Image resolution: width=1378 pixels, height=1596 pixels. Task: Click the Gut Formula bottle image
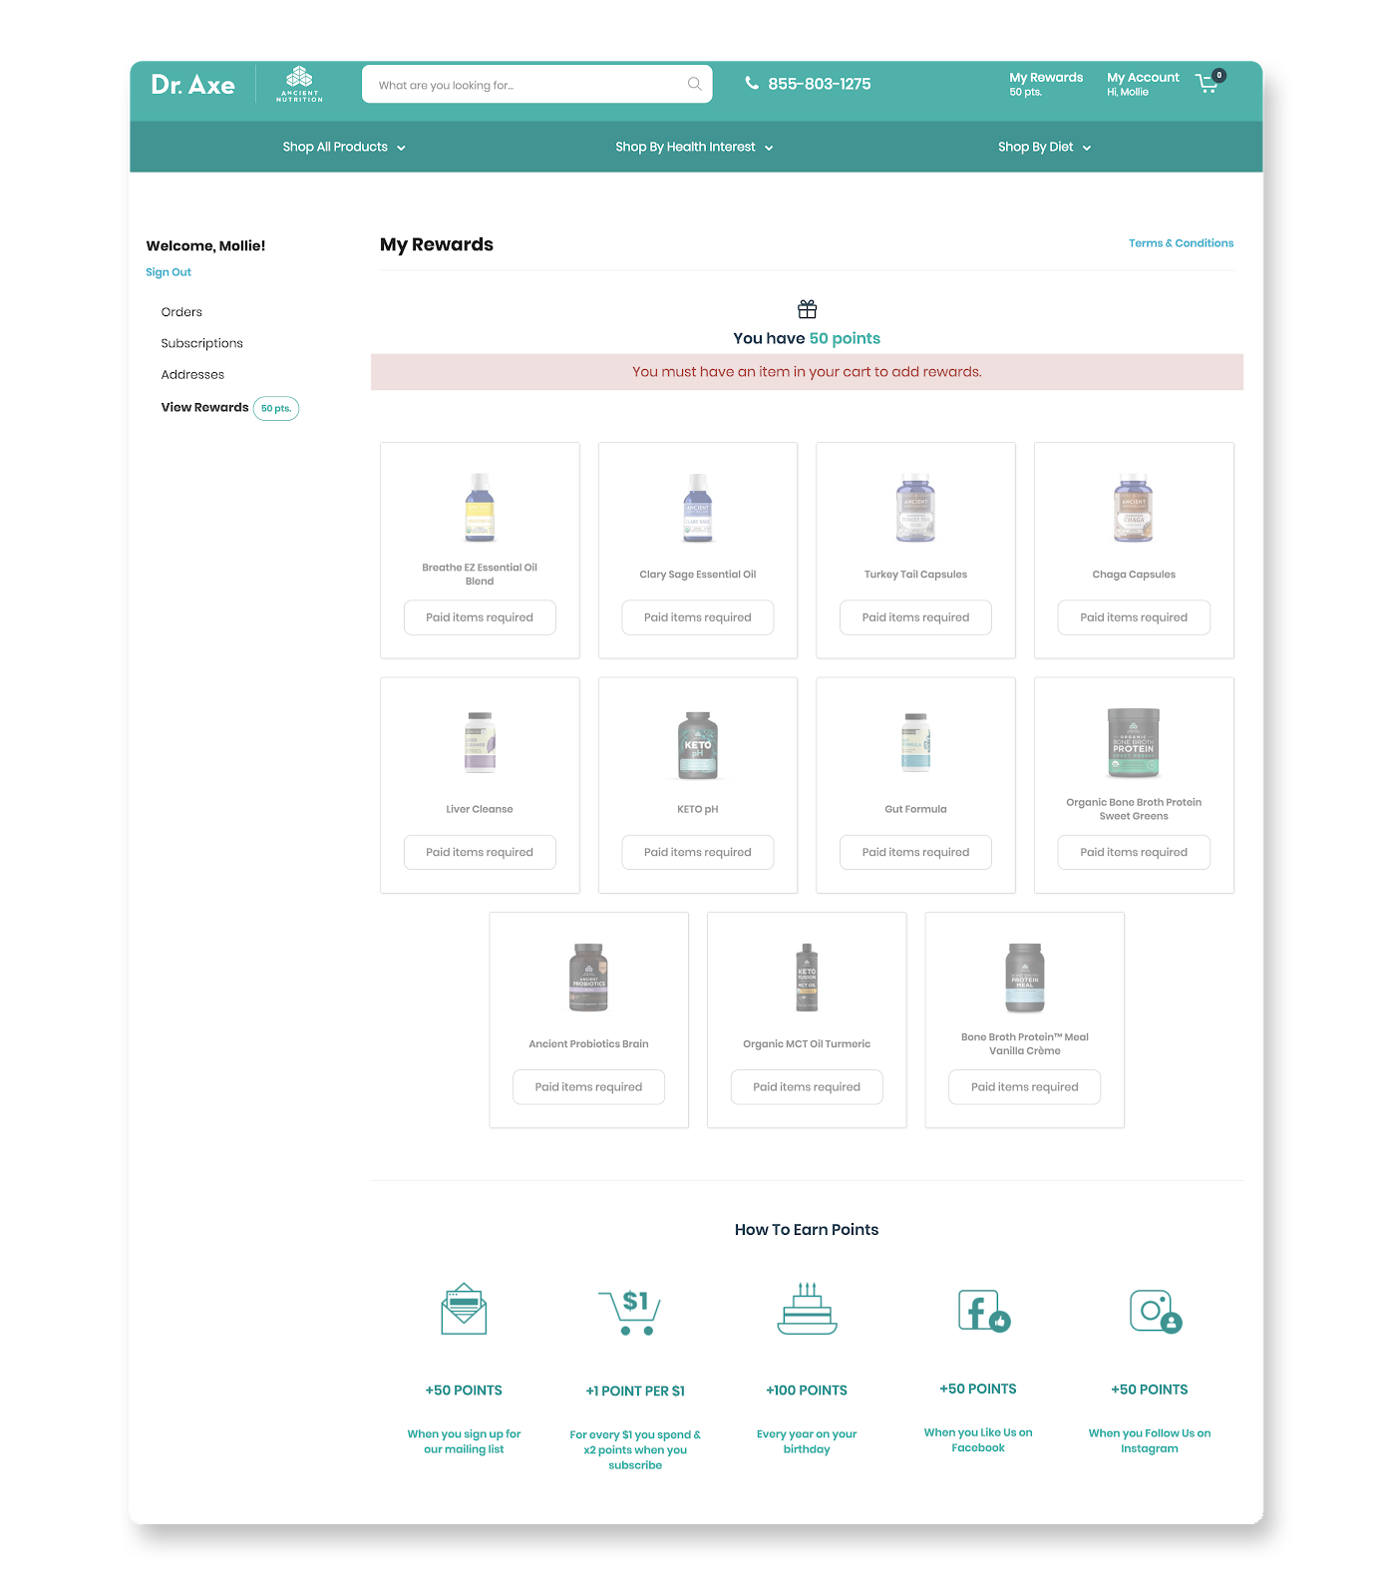[915, 742]
